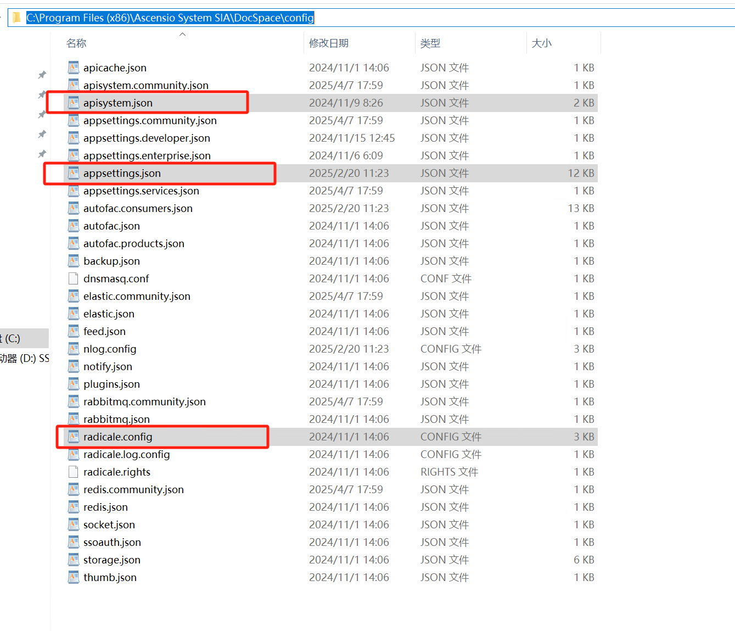Image resolution: width=735 pixels, height=631 pixels.
Task: Click the nlog.config file icon
Action: pyautogui.click(x=73, y=349)
